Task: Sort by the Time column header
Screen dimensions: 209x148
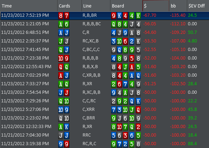Action: click(29, 6)
